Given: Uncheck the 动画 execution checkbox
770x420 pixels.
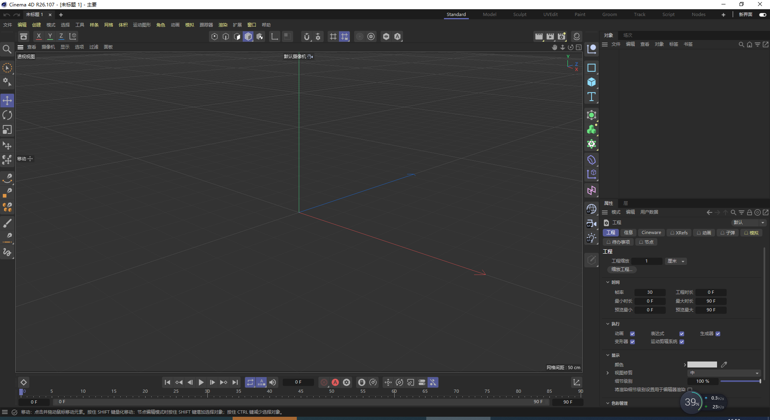Looking at the screenshot, I should (632, 334).
